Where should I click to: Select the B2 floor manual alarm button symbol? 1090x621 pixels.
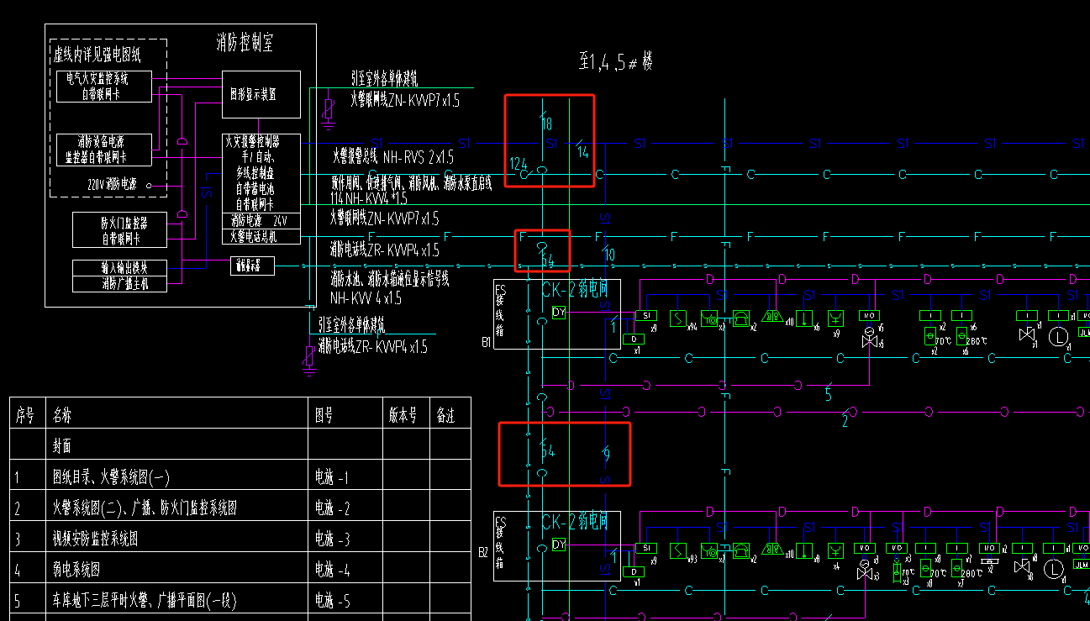709,551
